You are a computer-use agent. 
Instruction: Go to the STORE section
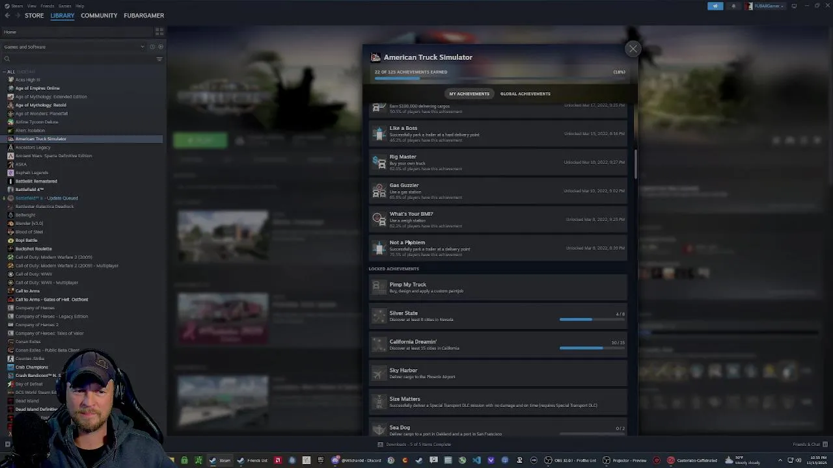[x=34, y=16]
